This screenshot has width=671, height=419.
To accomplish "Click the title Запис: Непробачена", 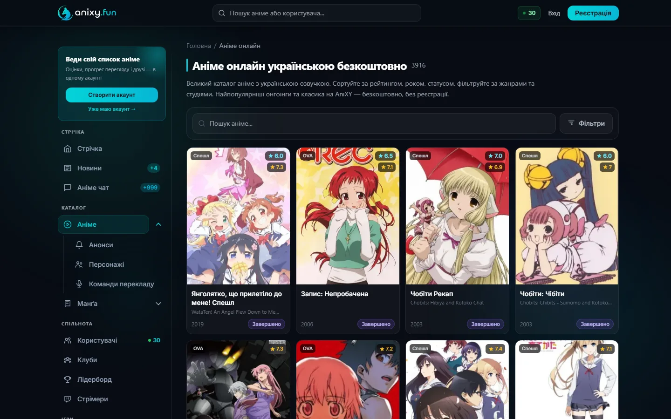I will coord(335,294).
